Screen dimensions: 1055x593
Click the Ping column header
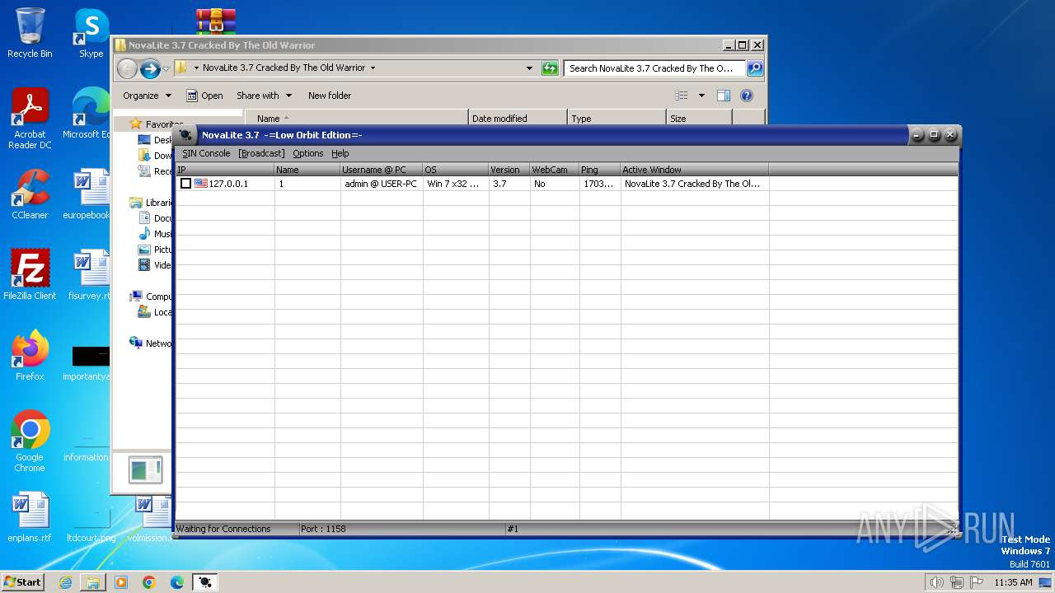[599, 170]
